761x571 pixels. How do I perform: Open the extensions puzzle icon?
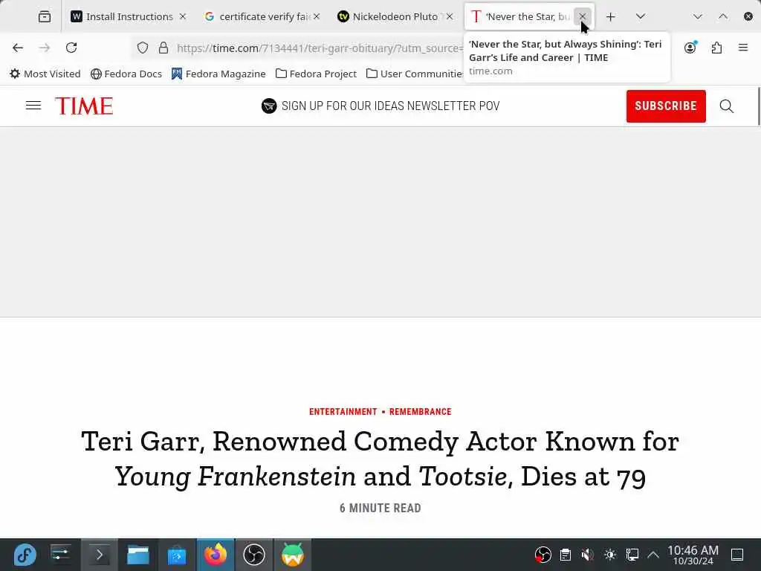click(717, 48)
